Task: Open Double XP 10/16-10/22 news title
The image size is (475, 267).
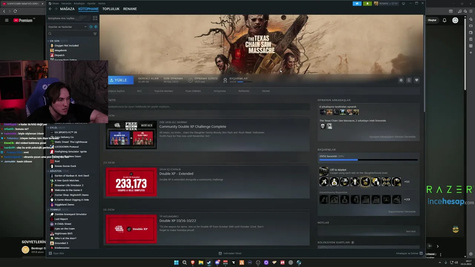Action: pyautogui.click(x=178, y=221)
